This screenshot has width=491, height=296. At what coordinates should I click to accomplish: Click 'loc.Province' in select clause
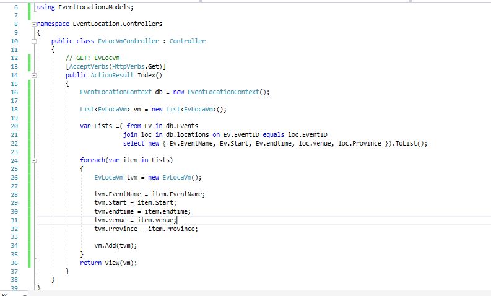(x=360, y=144)
